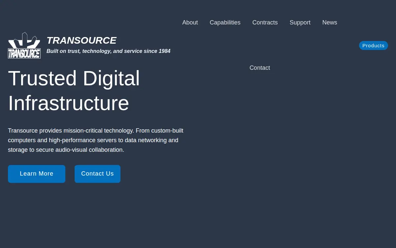Open the About menu item

tap(190, 22)
